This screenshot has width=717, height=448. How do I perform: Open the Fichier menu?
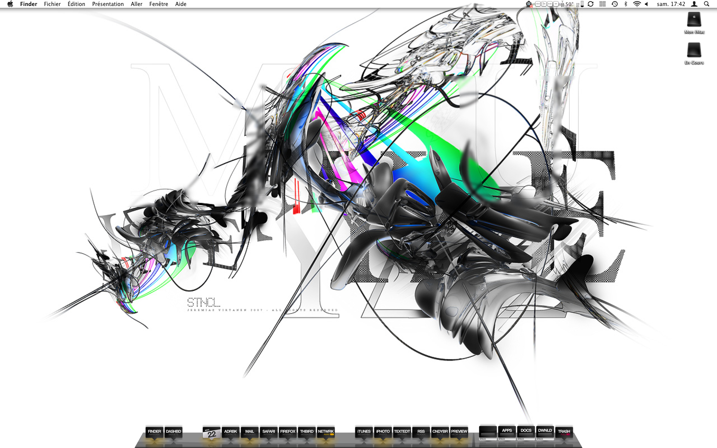[52, 4]
